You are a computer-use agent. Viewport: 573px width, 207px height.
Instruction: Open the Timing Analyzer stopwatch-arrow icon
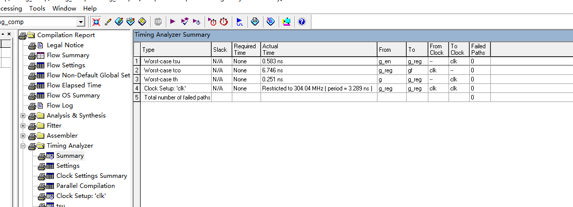(x=212, y=22)
